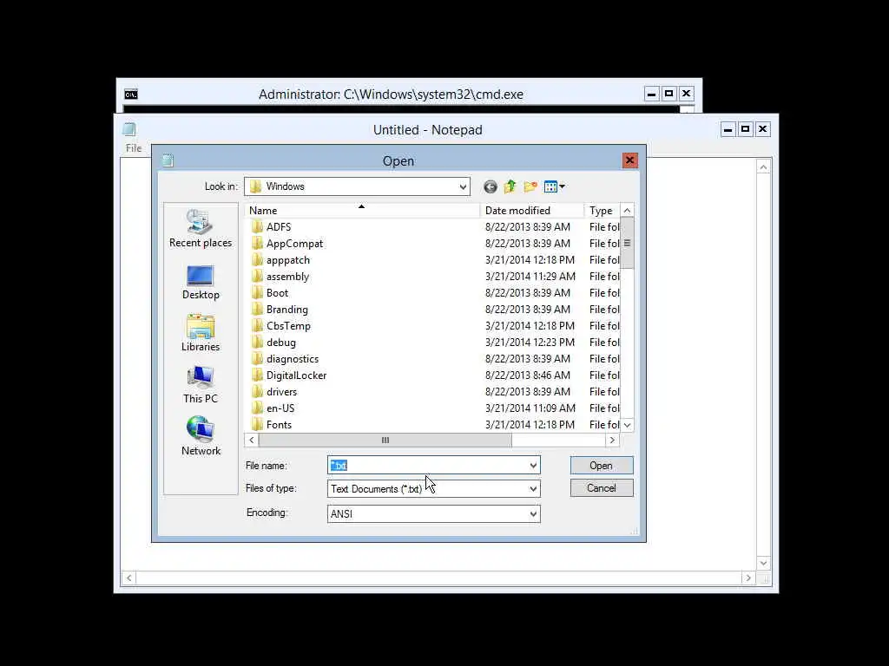
Task: Create a new folder with the toolbar icon
Action: [530, 186]
